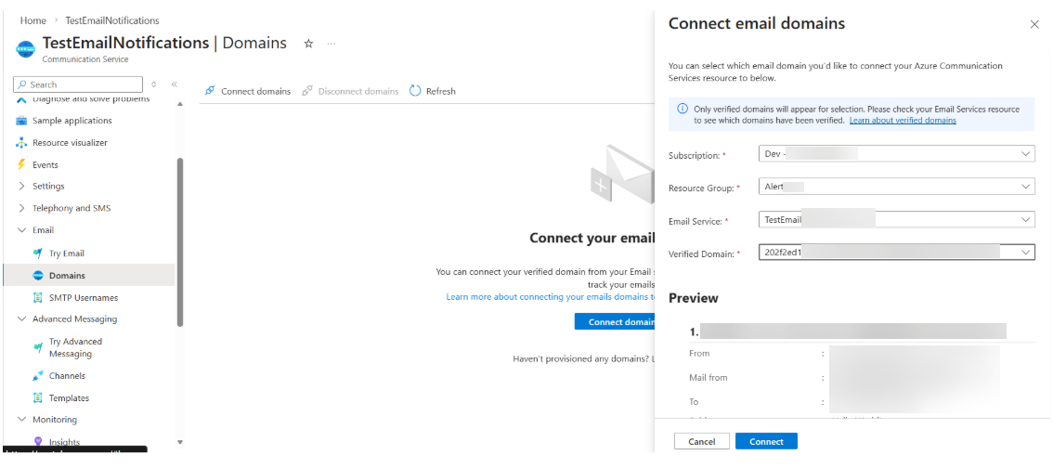
Task: Click the Try Email icon
Action: (x=38, y=253)
